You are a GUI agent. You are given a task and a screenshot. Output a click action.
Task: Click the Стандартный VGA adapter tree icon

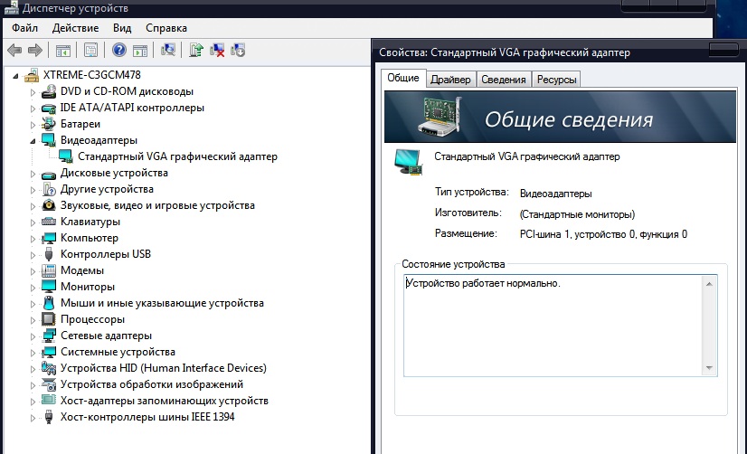tap(66, 156)
